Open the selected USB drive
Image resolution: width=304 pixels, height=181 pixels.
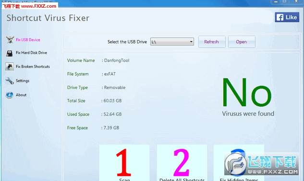242,42
